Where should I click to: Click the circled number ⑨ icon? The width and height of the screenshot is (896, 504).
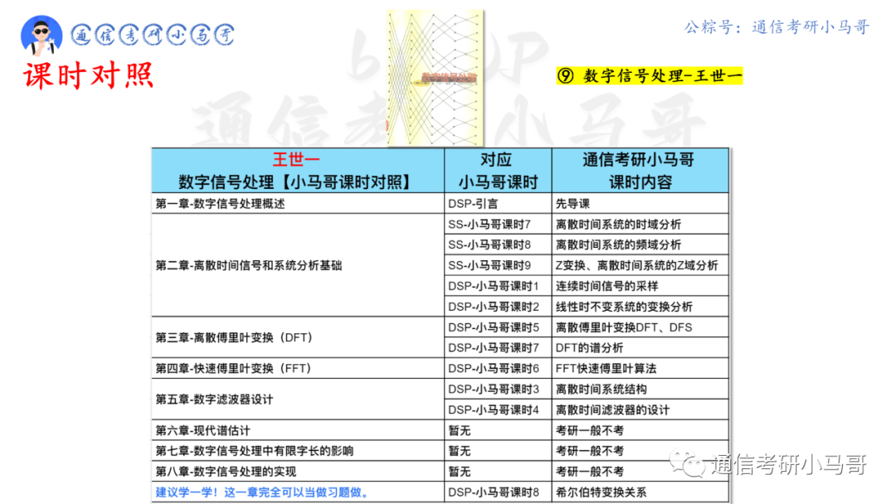coord(566,75)
